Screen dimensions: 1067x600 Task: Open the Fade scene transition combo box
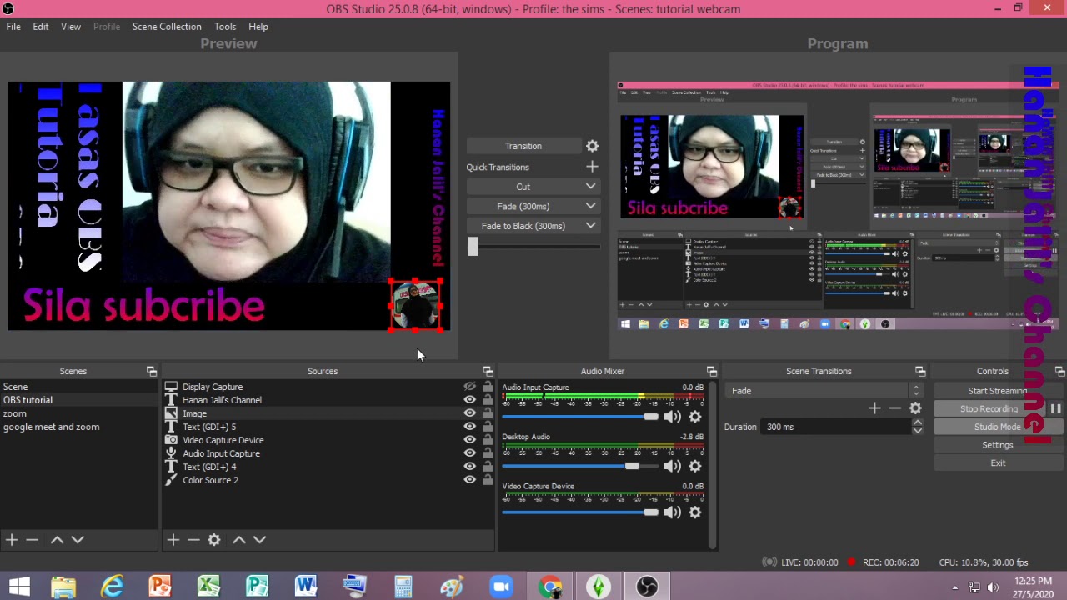tap(825, 391)
